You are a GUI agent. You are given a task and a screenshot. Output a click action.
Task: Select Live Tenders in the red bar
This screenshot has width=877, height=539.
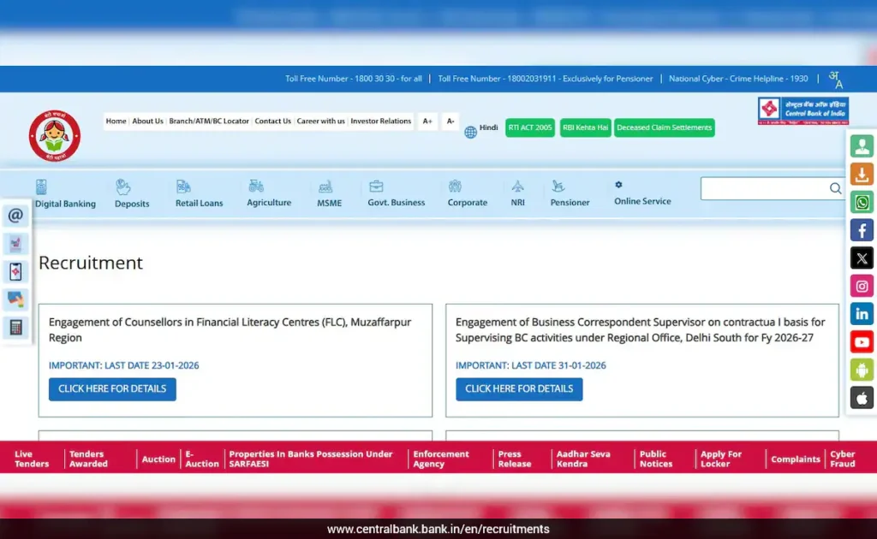[32, 459]
